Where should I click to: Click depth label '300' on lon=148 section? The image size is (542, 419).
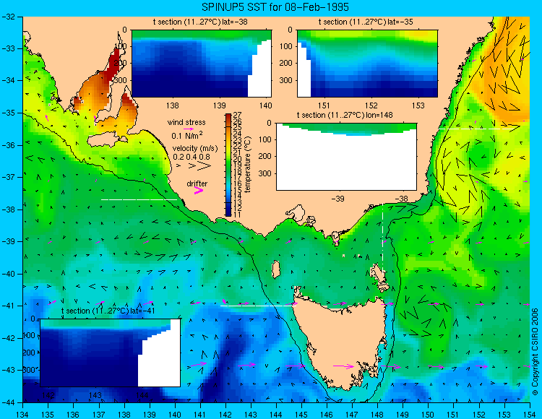pos(265,173)
